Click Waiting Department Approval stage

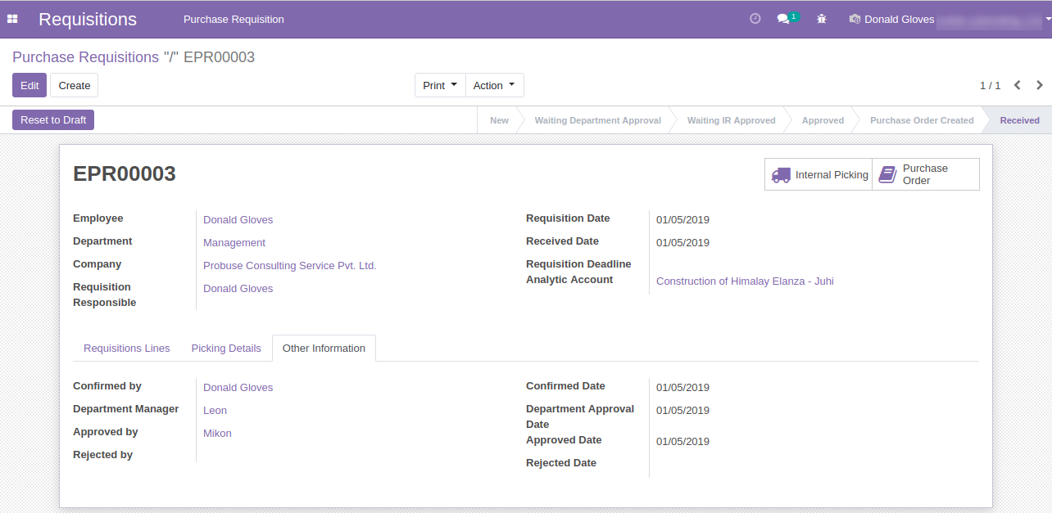pyautogui.click(x=598, y=120)
